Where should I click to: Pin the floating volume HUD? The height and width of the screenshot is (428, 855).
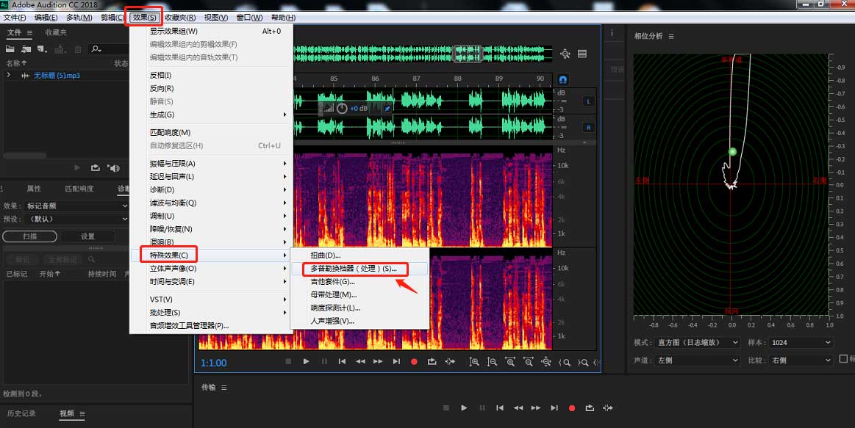pyautogui.click(x=387, y=109)
